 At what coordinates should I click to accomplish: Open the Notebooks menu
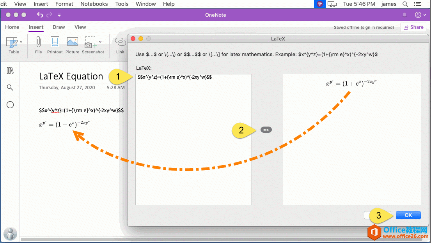click(94, 4)
